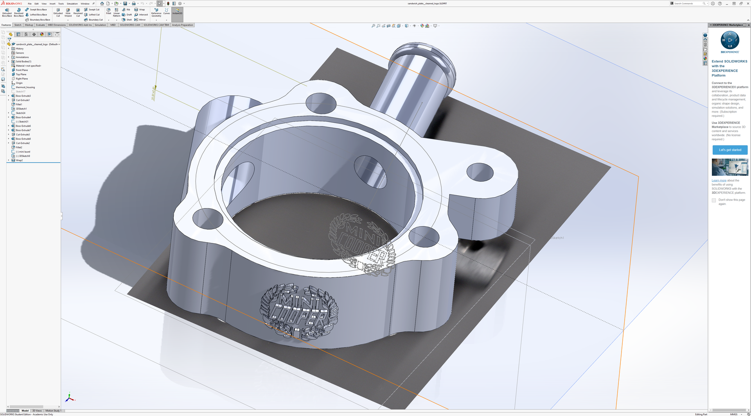This screenshot has height=416, width=751.
Task: Open the Insert menu
Action: pos(52,4)
